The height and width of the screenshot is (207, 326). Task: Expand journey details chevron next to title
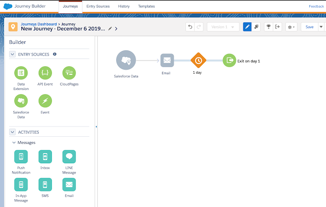pos(116,28)
